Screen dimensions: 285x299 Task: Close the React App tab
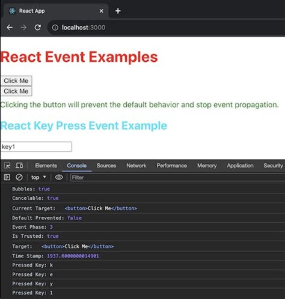tap(101, 11)
